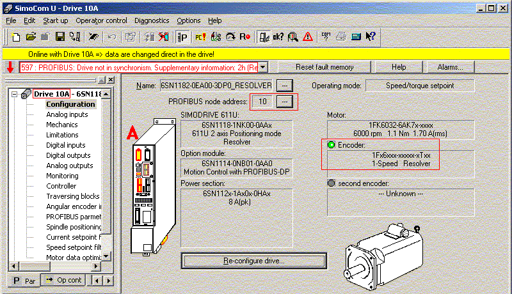The height and width of the screenshot is (294, 512).
Task: Toggle the P parameter view icon
Action: 182,37
